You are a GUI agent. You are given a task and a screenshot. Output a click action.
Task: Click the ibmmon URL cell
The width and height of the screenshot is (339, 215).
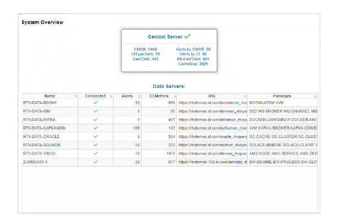click(212, 111)
